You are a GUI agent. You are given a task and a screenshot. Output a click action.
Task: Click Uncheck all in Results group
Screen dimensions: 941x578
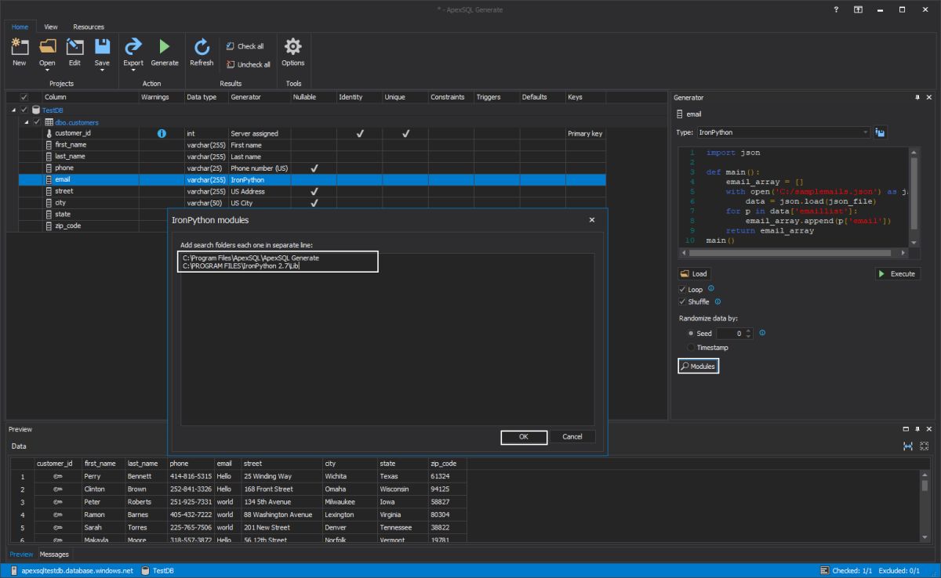pos(249,64)
